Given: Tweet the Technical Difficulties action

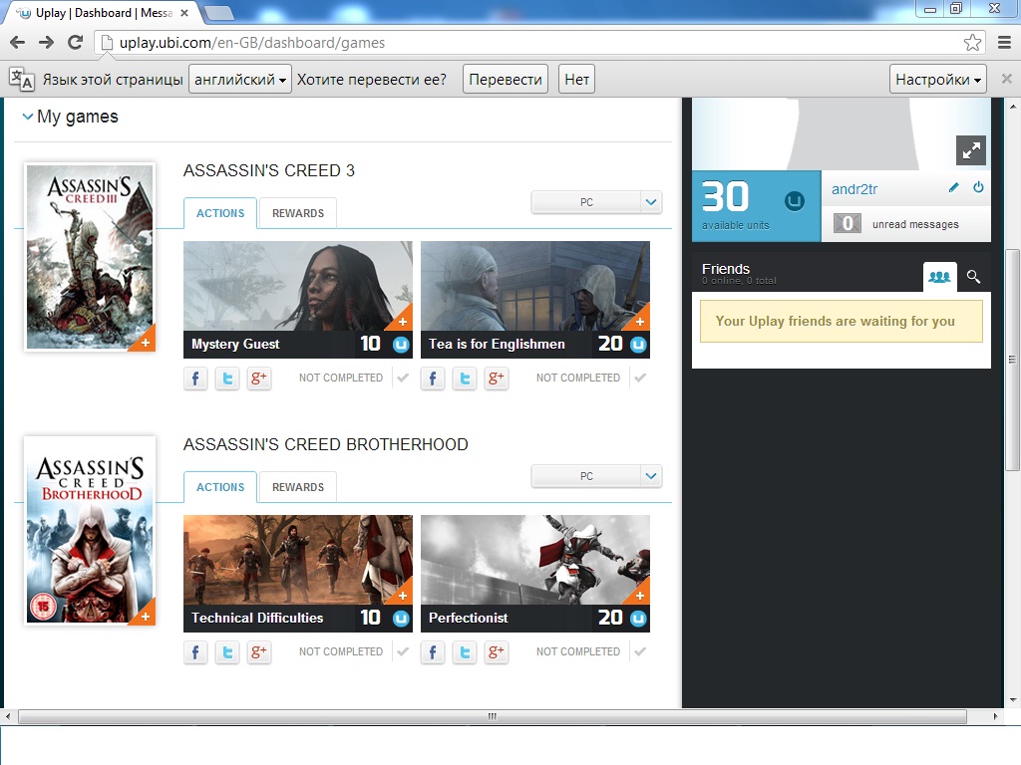Looking at the screenshot, I should 227,651.
